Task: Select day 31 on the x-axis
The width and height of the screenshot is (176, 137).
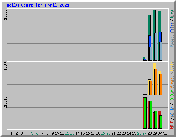Action: point(165,133)
